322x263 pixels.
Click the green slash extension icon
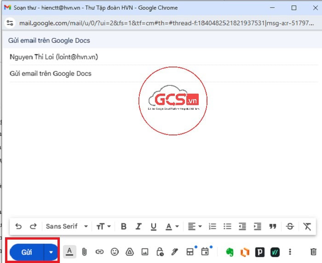(x=275, y=252)
